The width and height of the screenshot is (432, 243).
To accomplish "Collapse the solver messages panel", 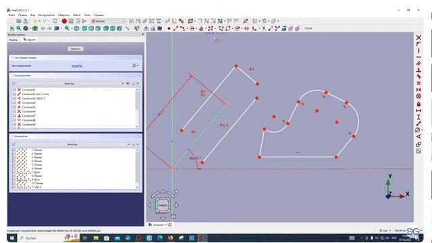I will (140, 57).
